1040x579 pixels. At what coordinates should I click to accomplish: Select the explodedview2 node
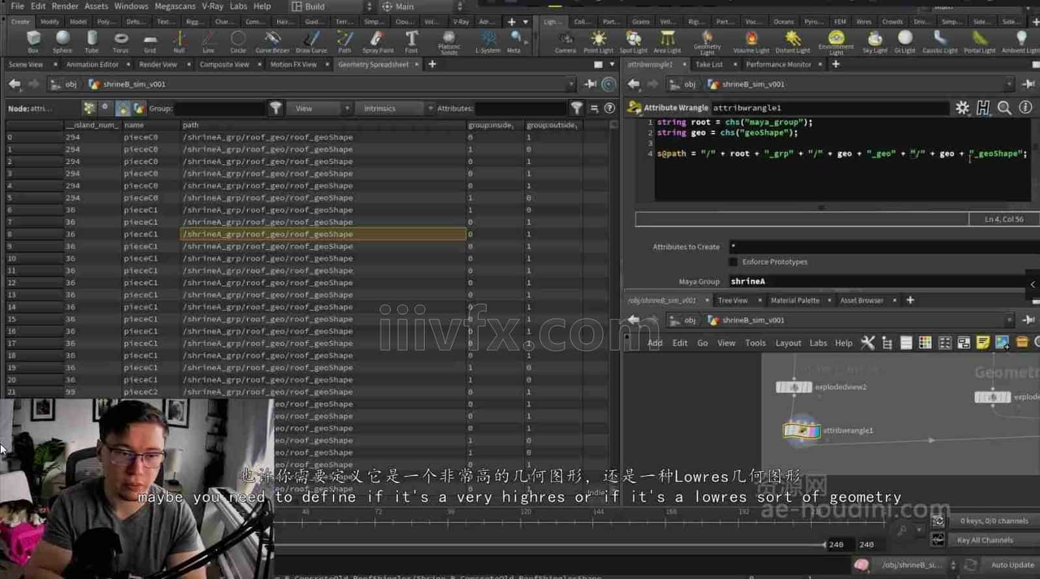pyautogui.click(x=793, y=387)
